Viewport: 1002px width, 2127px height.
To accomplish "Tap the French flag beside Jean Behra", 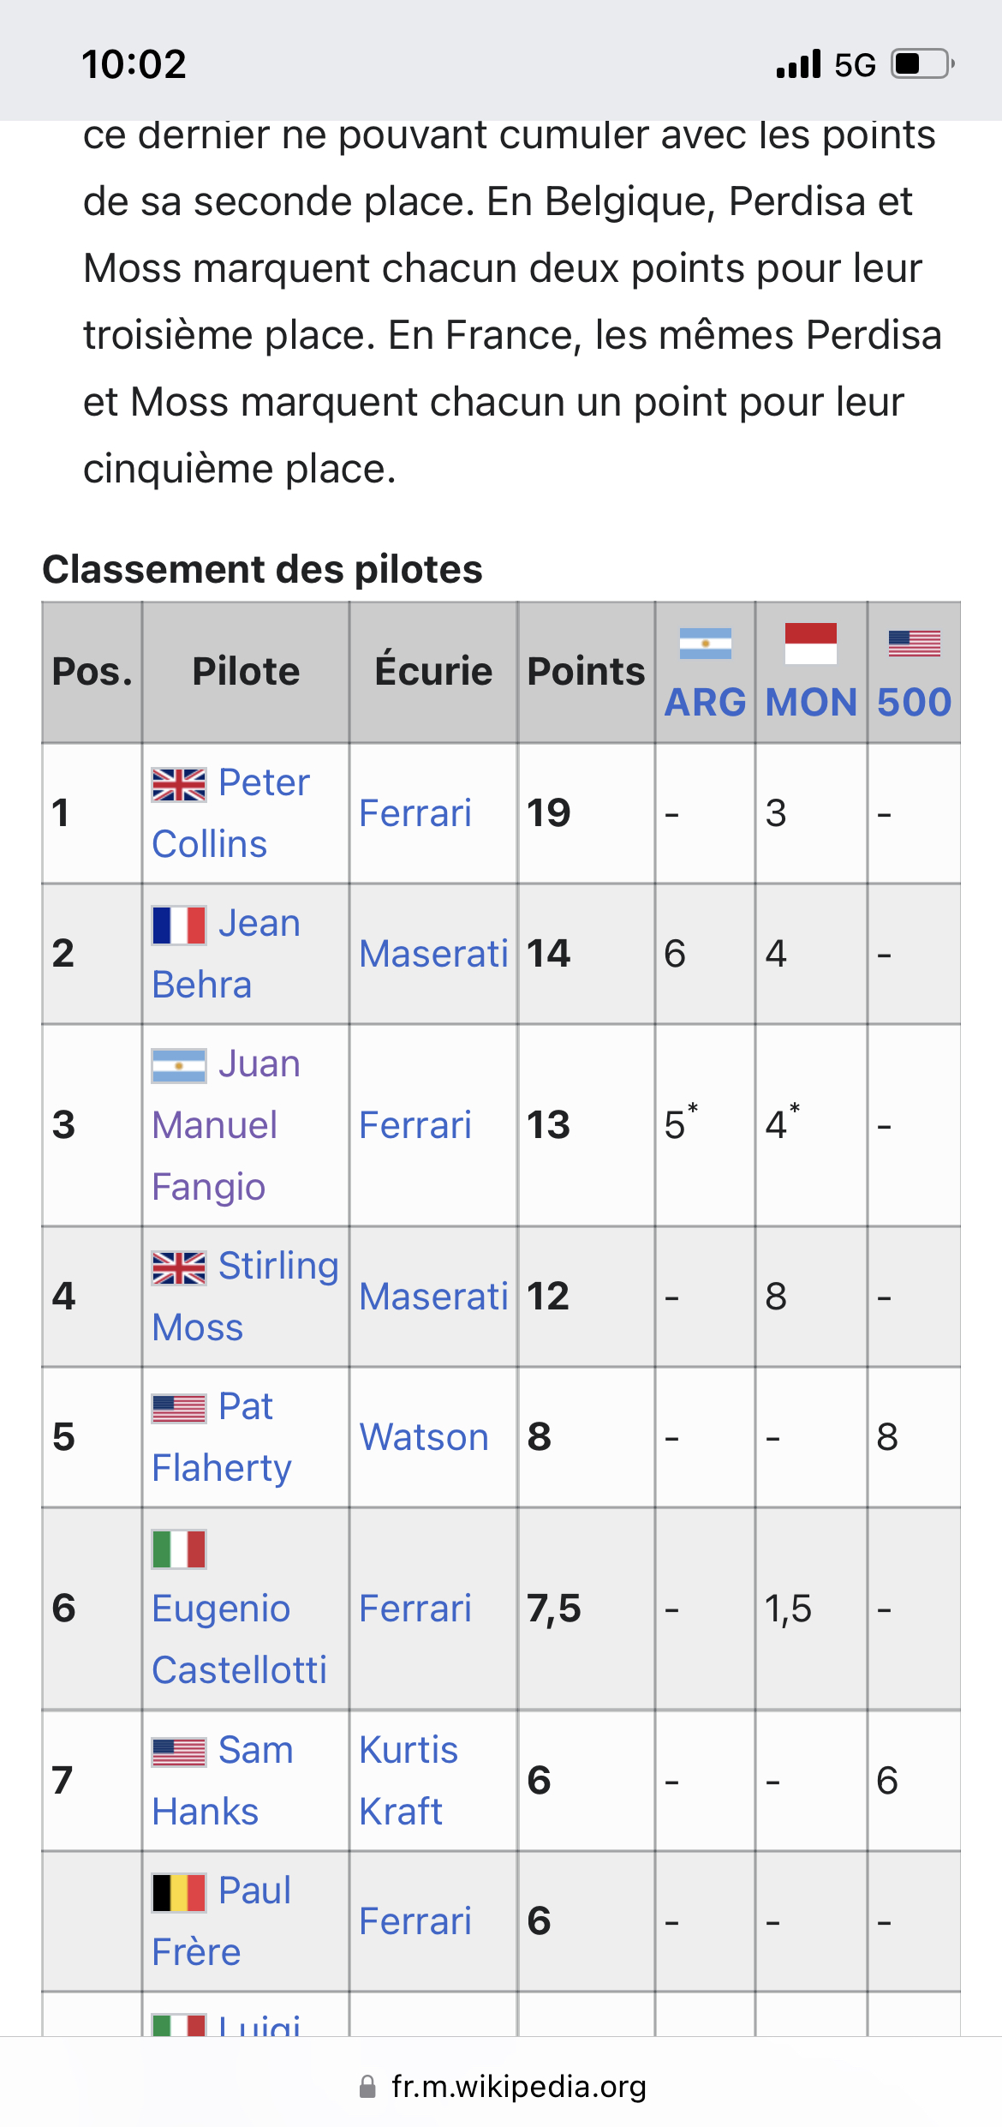I will (x=179, y=926).
